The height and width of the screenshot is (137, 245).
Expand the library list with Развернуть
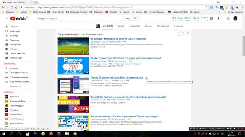click(x=15, y=86)
